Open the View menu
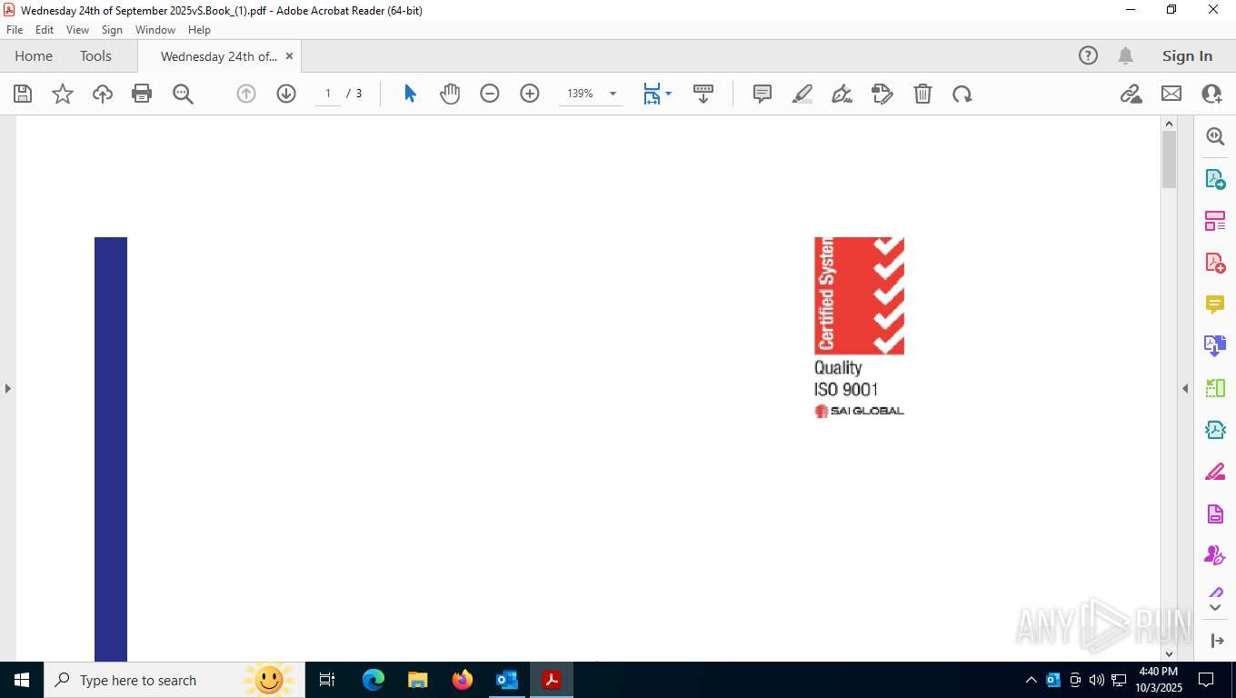This screenshot has height=698, width=1236. coord(77,30)
